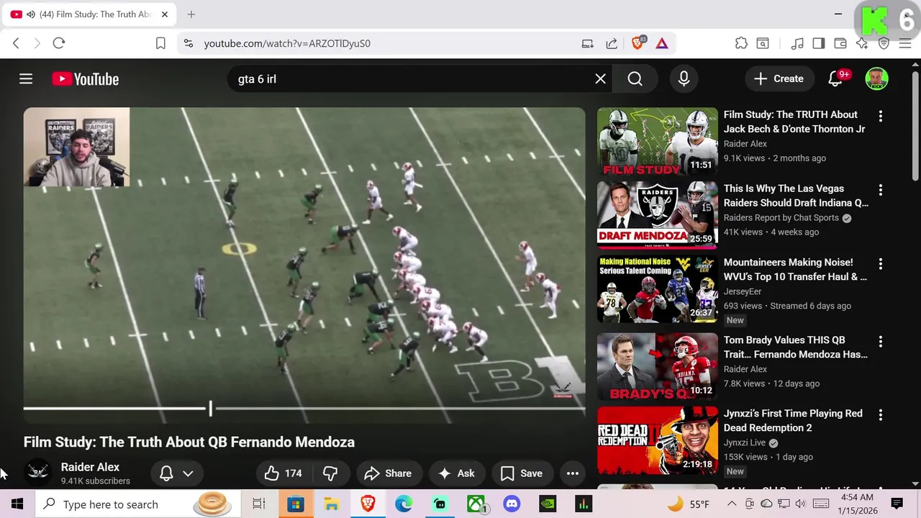The image size is (921, 518).
Task: Go to YouTube home via logo
Action: pyautogui.click(x=85, y=79)
